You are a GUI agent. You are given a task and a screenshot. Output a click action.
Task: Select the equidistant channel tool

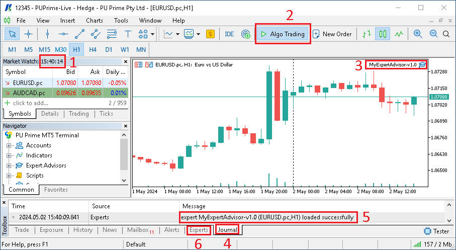tap(96, 34)
